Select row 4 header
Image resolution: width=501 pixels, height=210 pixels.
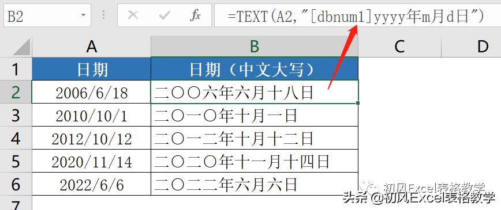pyautogui.click(x=16, y=138)
